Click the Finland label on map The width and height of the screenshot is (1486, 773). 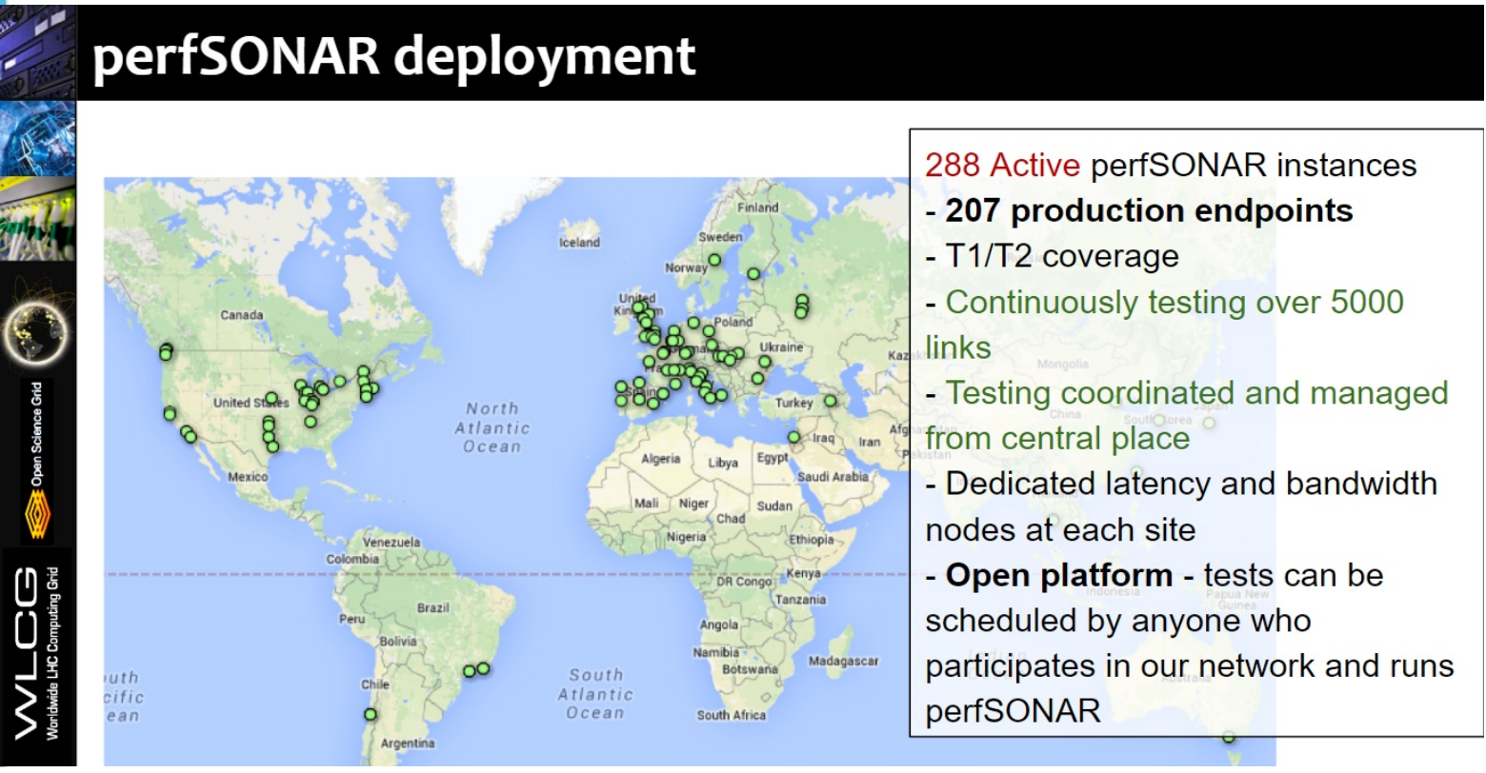coord(758,208)
